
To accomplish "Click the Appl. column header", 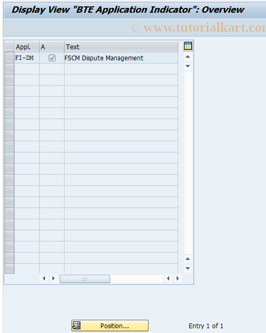I will [x=27, y=47].
